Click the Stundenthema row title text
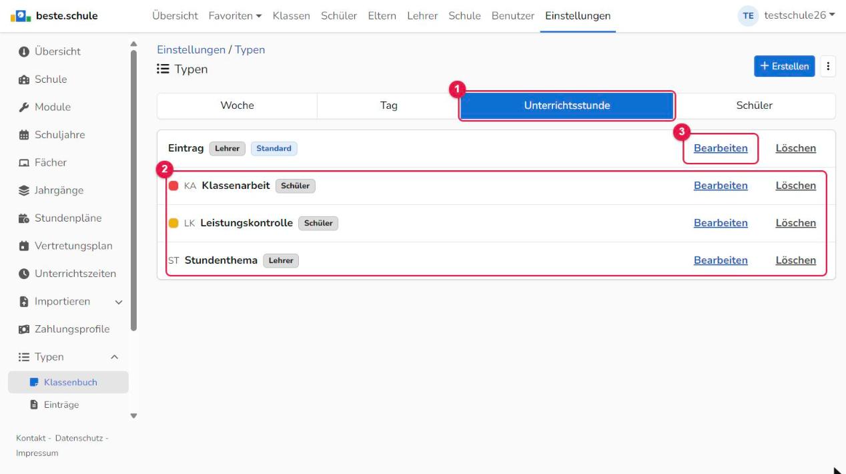The height and width of the screenshot is (474, 846). [x=221, y=260]
